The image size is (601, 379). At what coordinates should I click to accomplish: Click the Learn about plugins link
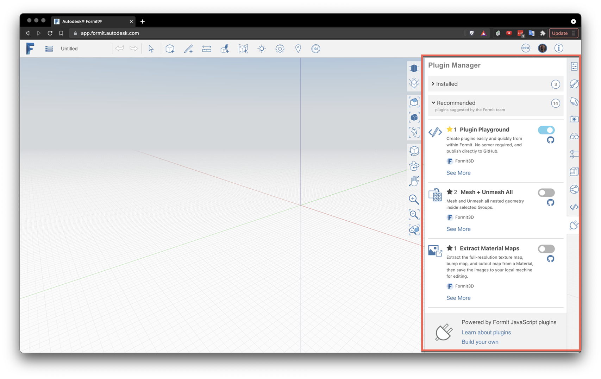pos(486,332)
